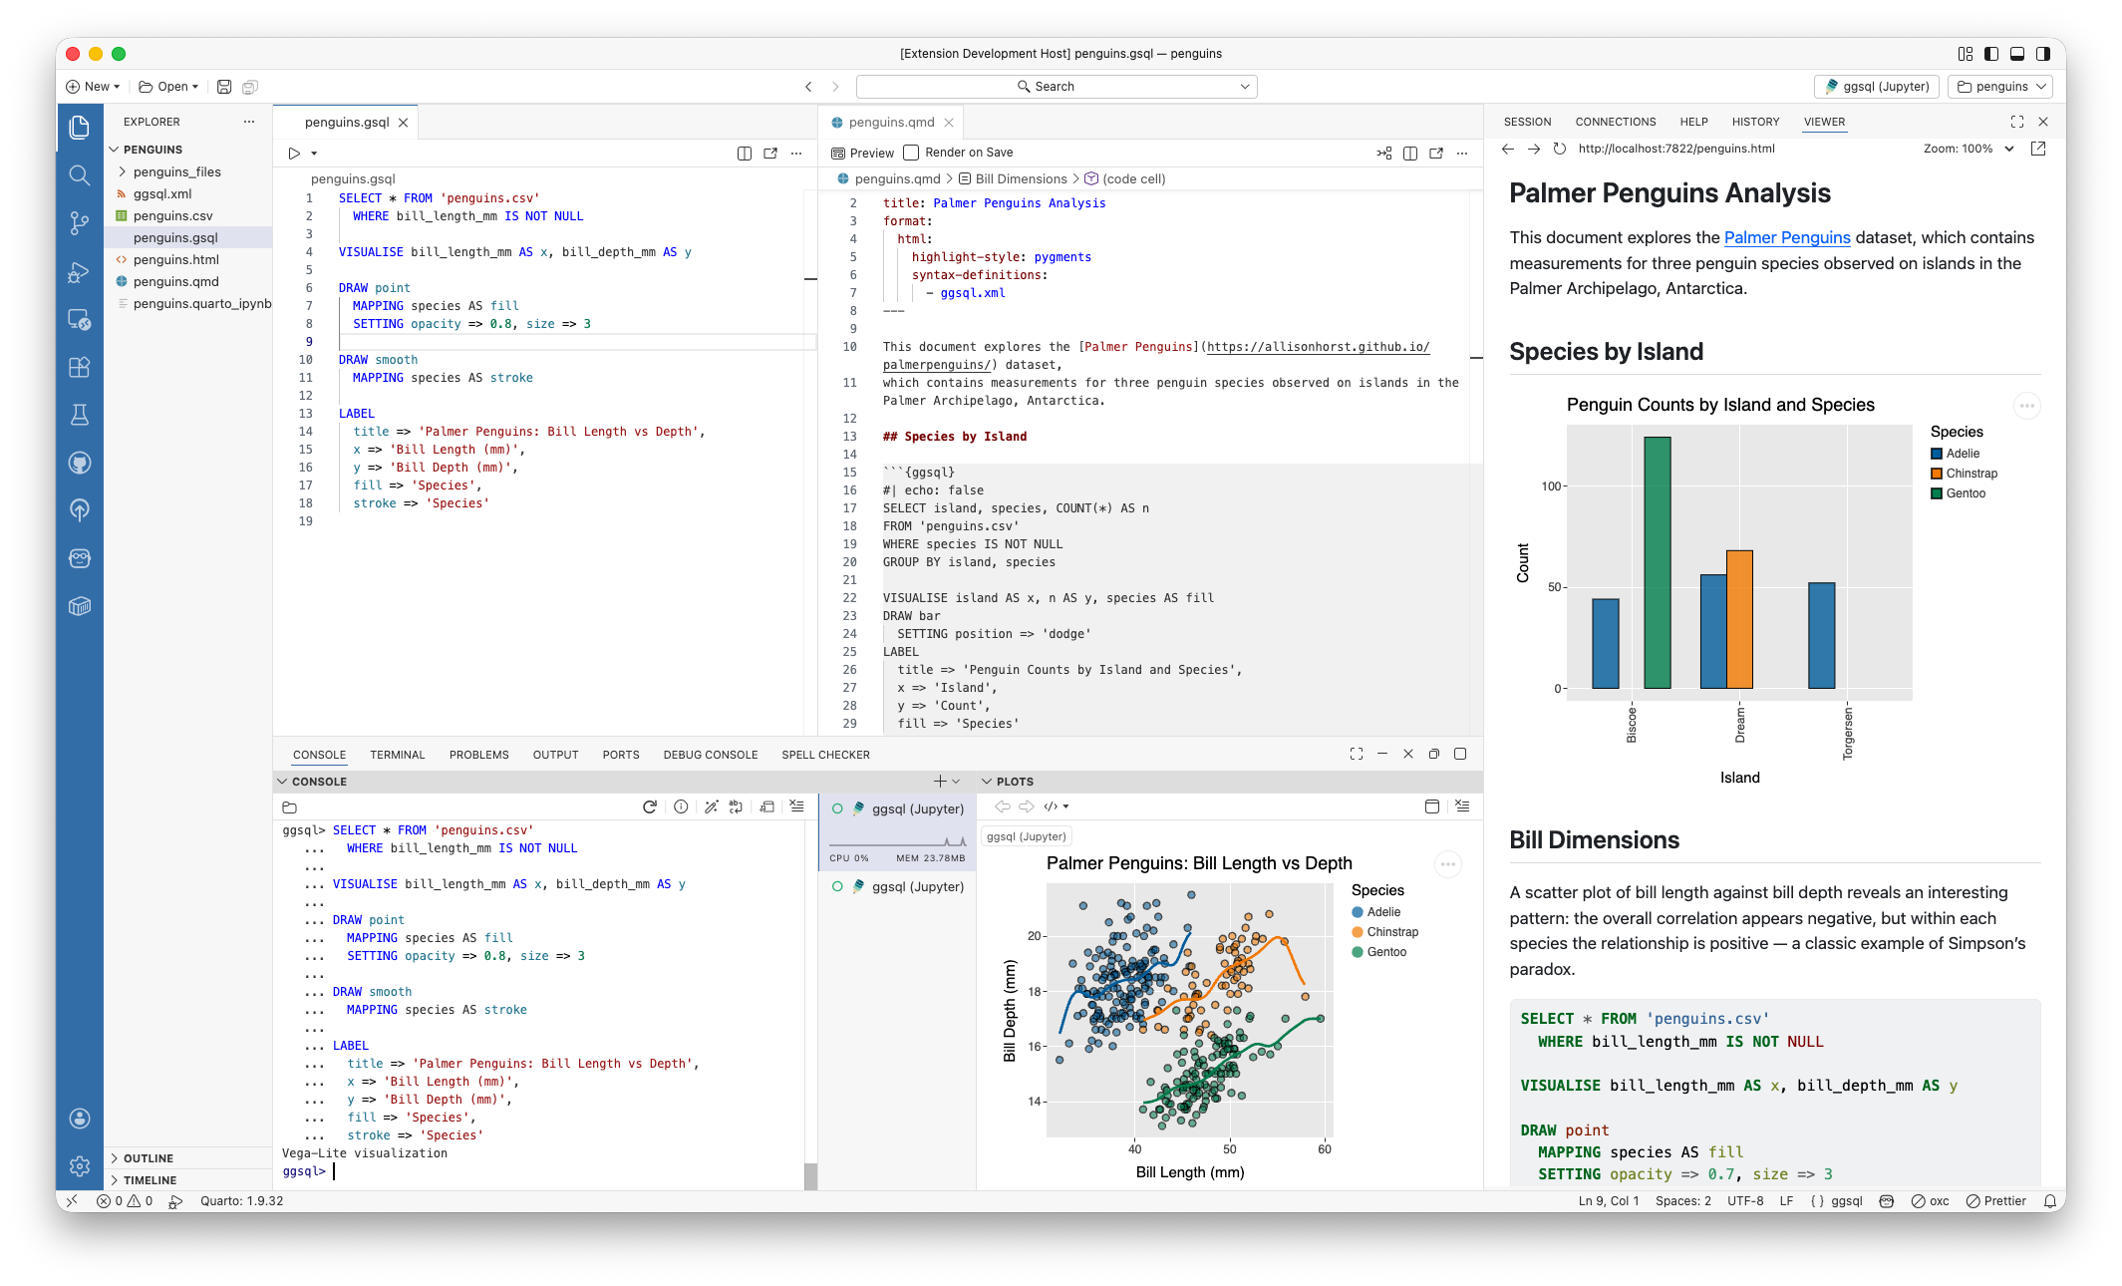Open viewer page in external browser
The height and width of the screenshot is (1286, 2122).
point(2038,149)
